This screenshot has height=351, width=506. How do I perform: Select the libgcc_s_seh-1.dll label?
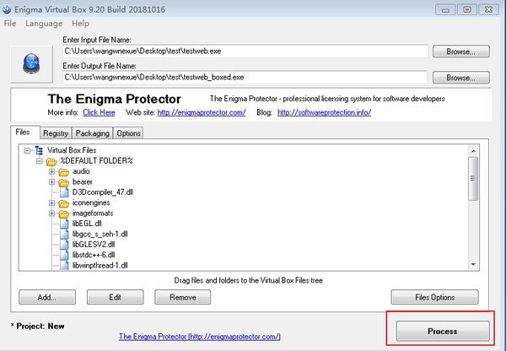(x=100, y=234)
